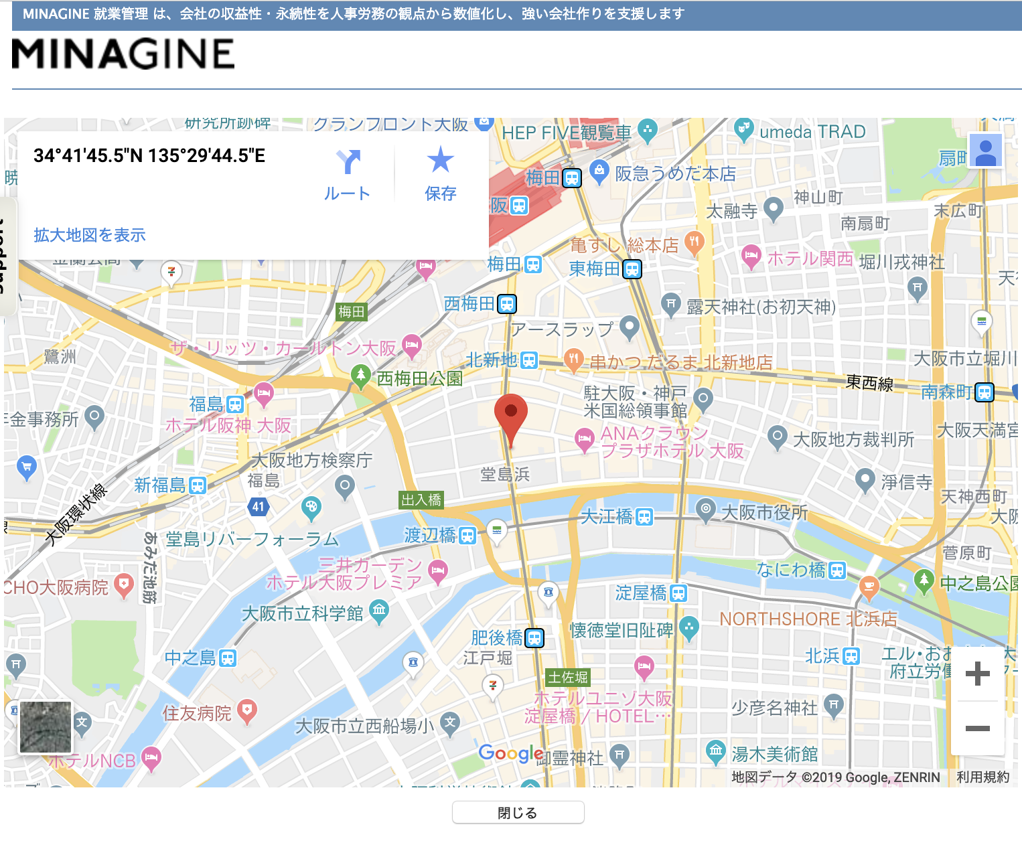This screenshot has width=1022, height=849.
Task: Click the 梅田 station icon near HEP FIVE
Action: click(572, 178)
